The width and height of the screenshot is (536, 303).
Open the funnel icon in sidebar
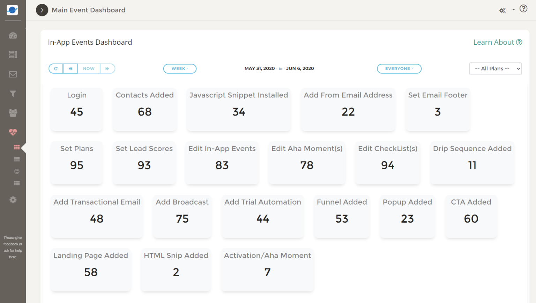pos(13,94)
